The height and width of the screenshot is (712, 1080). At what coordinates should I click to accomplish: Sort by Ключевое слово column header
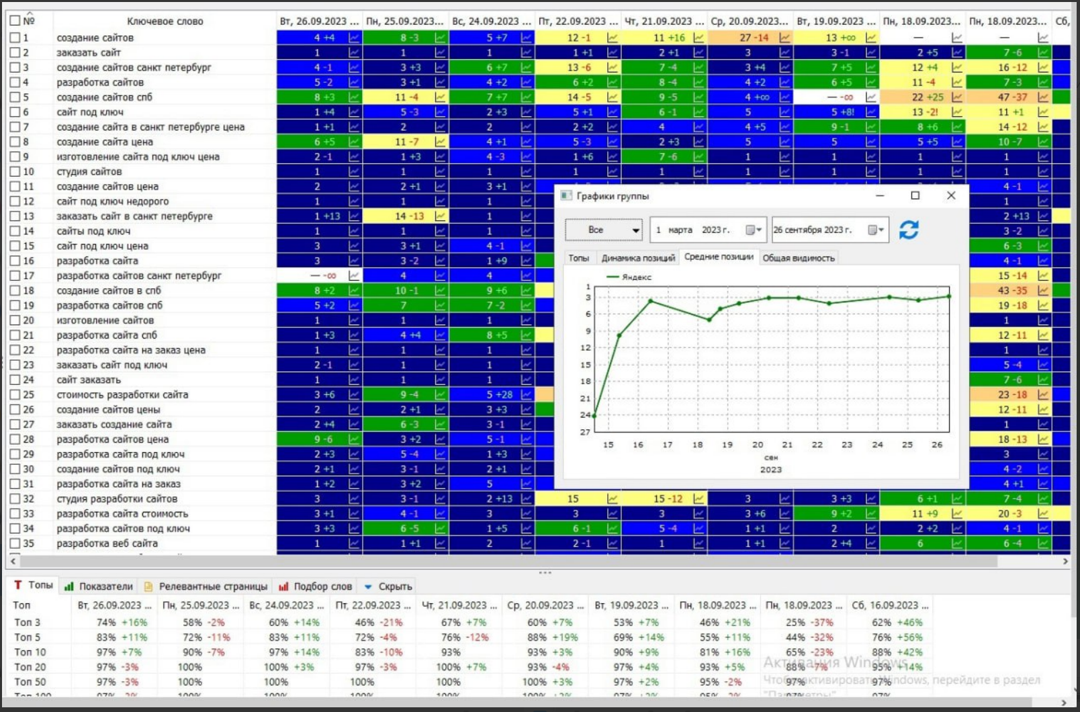[x=165, y=21]
